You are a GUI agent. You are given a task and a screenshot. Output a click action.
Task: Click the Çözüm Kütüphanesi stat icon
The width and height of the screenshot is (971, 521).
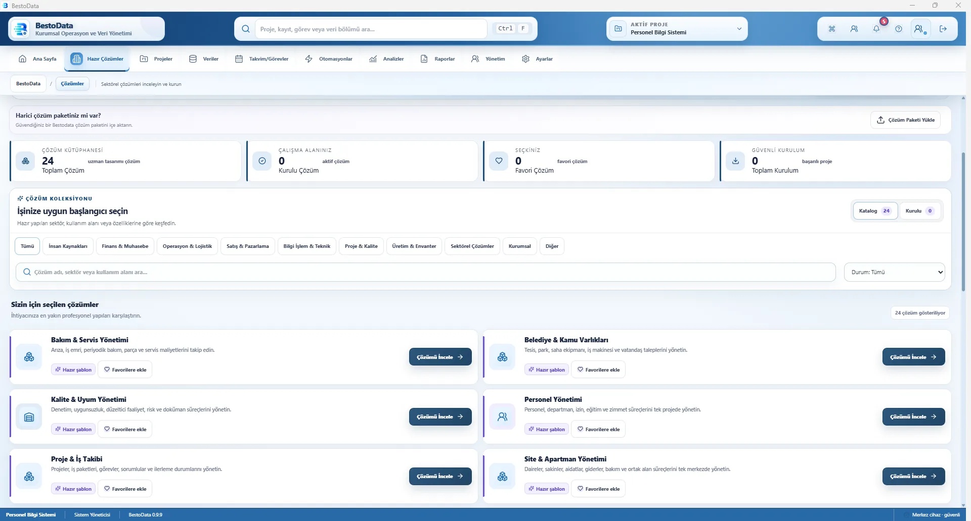coord(25,161)
